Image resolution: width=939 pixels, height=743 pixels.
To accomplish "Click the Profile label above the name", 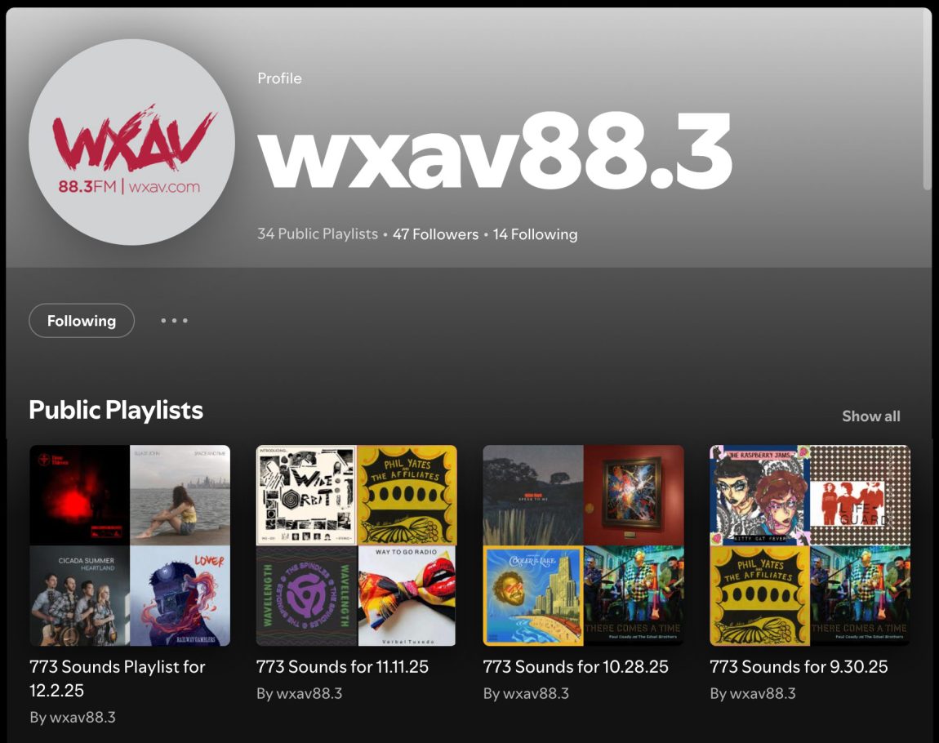I will (280, 78).
